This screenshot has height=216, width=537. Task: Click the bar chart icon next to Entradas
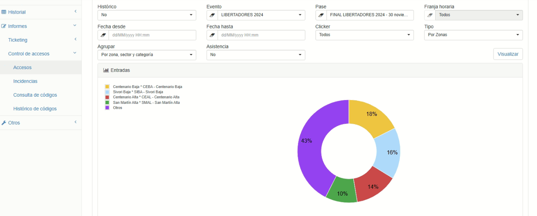[x=106, y=70]
